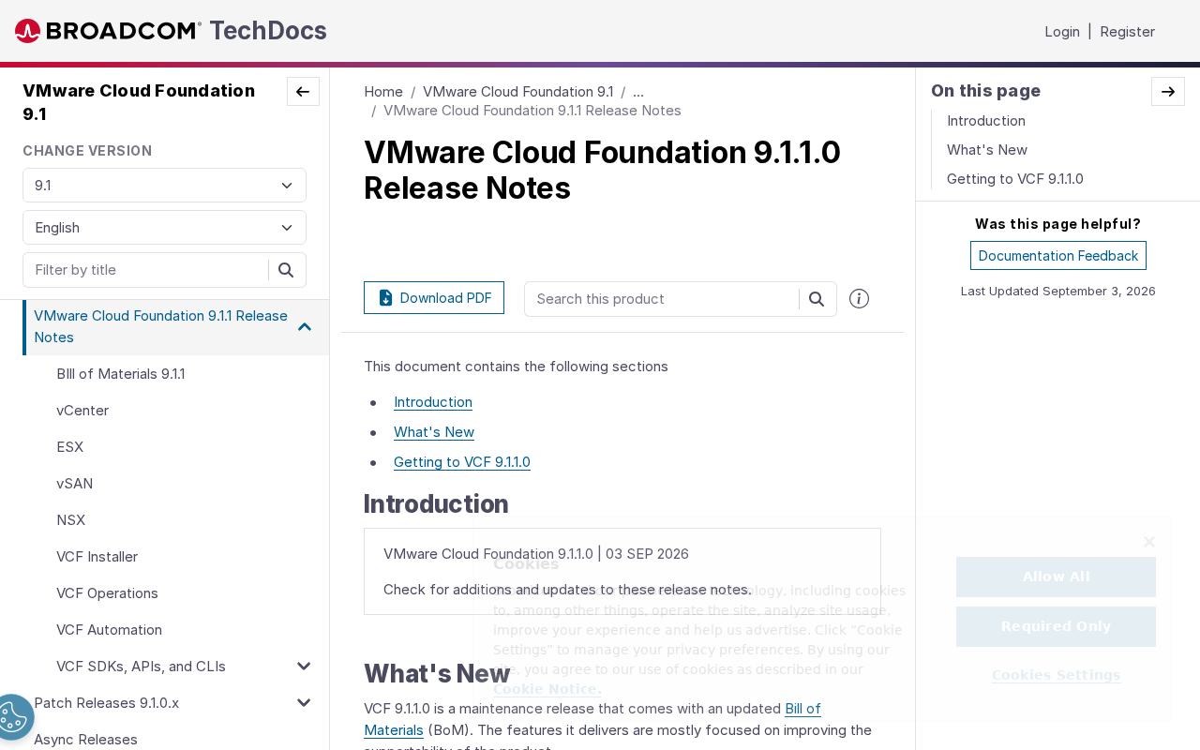The height and width of the screenshot is (750, 1200).
Task: Click the Broadcom TechDocs logo
Action: [x=171, y=31]
